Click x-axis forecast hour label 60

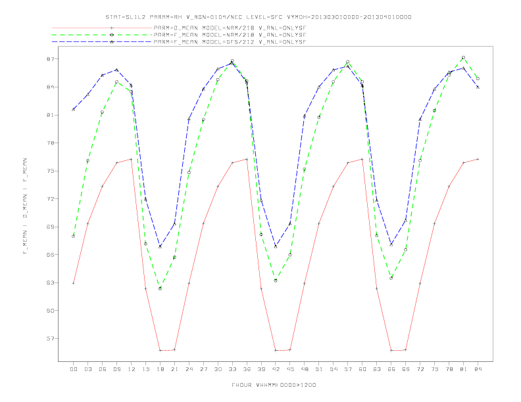click(362, 369)
